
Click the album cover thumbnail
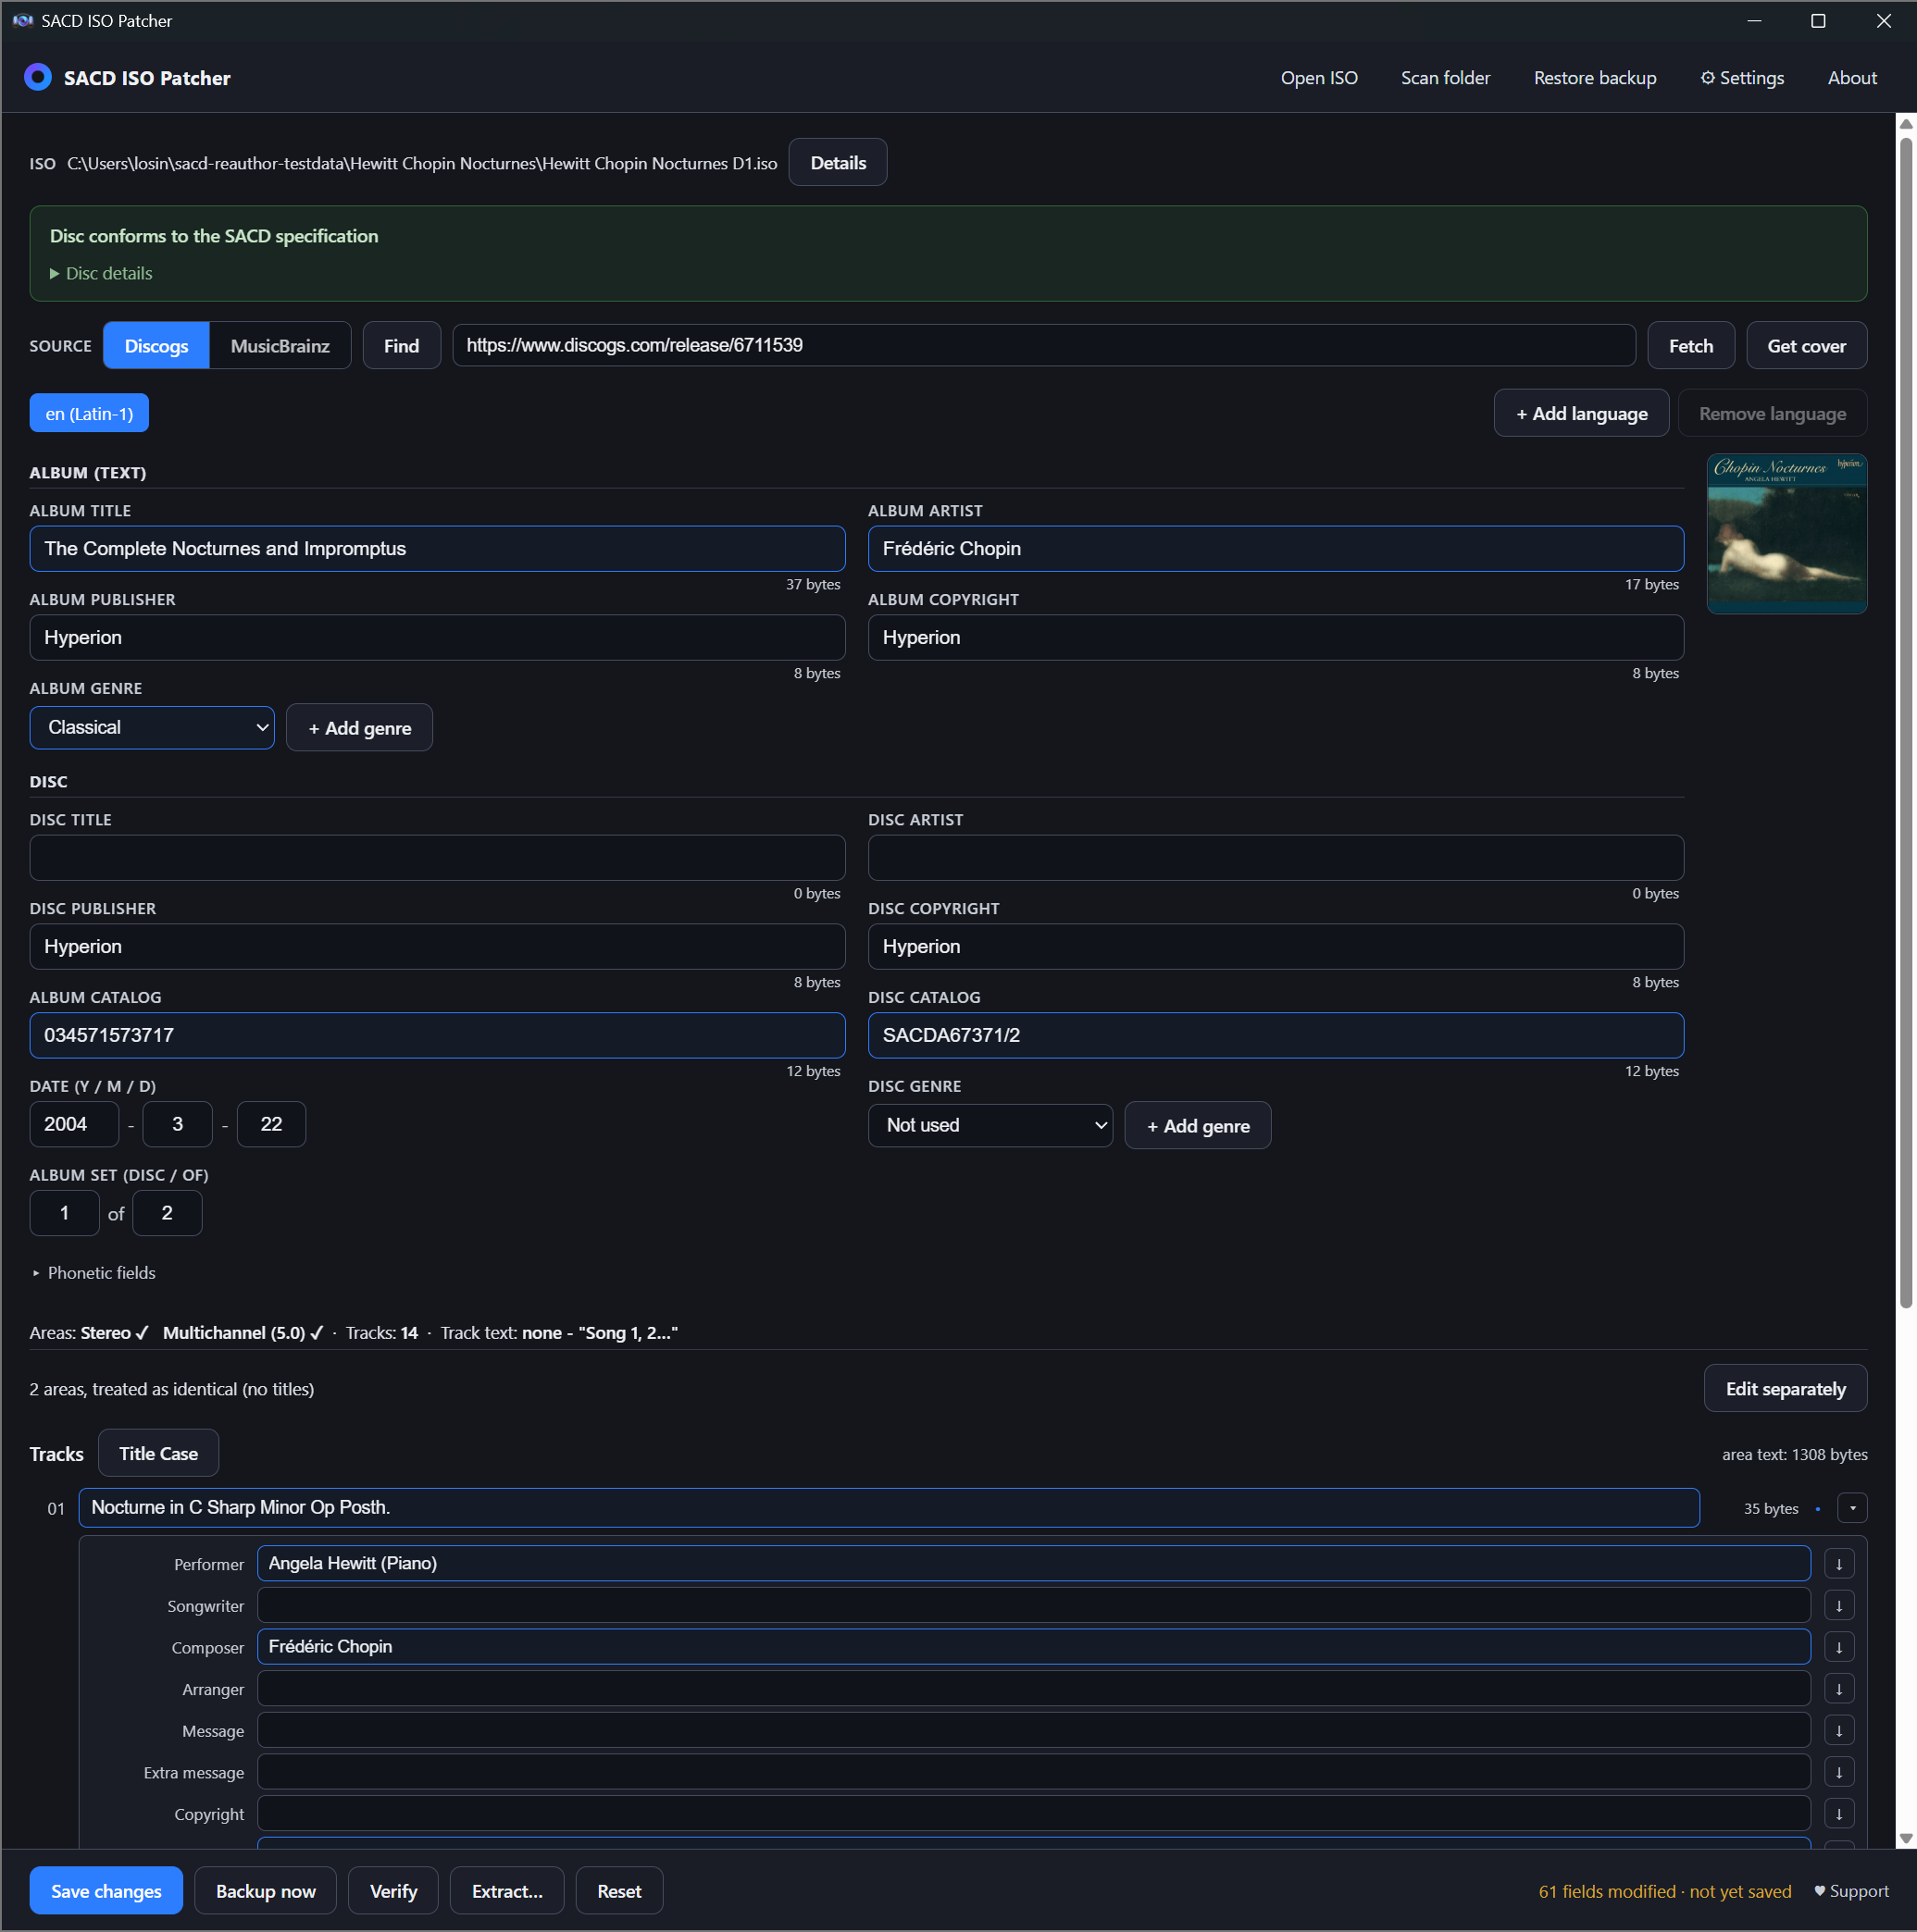[x=1786, y=534]
